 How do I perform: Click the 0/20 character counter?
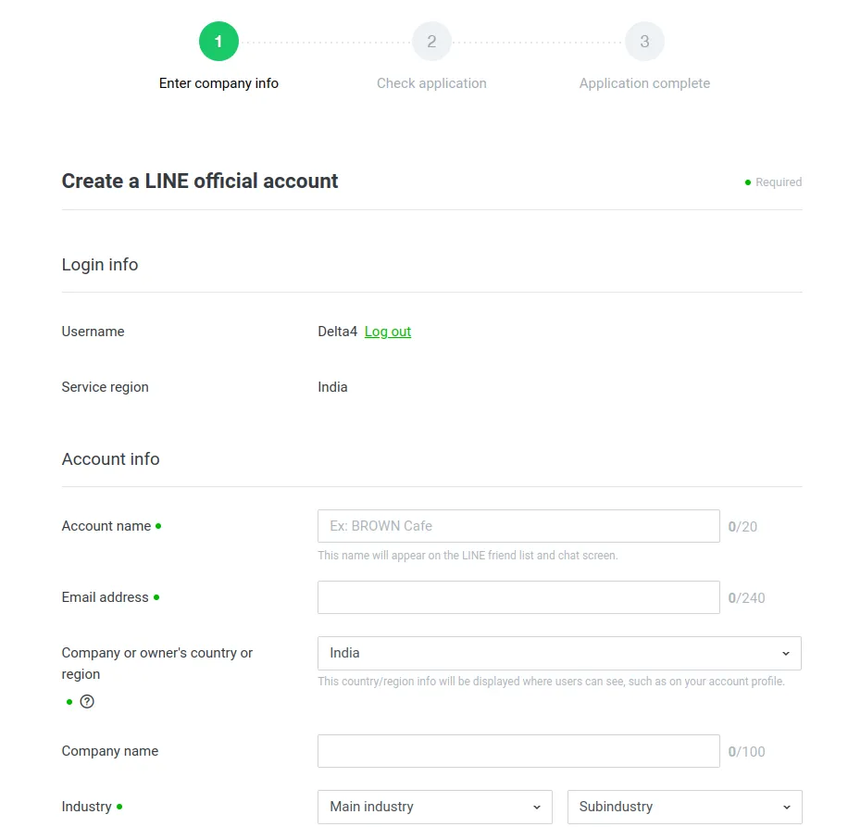click(742, 525)
